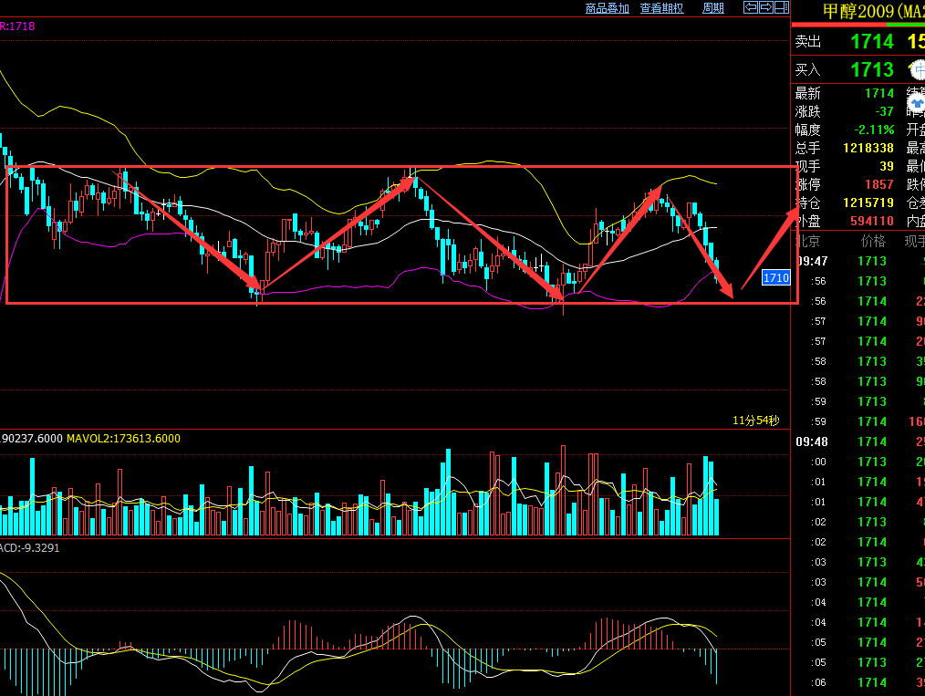The height and width of the screenshot is (696, 925).
Task: Select the 现手 value 39
Action: (x=887, y=166)
